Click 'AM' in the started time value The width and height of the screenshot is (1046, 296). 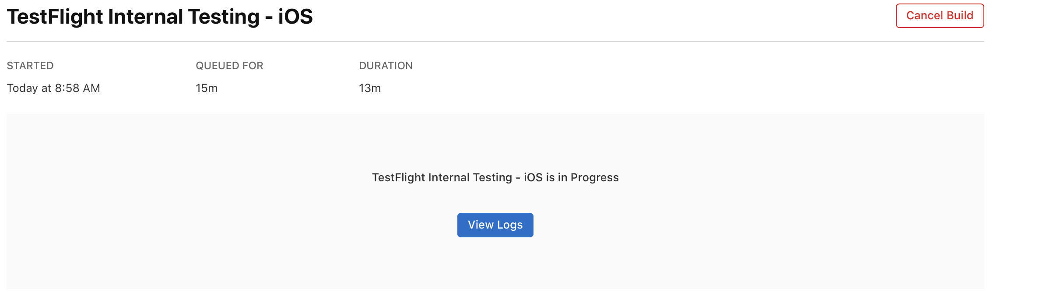pyautogui.click(x=91, y=88)
